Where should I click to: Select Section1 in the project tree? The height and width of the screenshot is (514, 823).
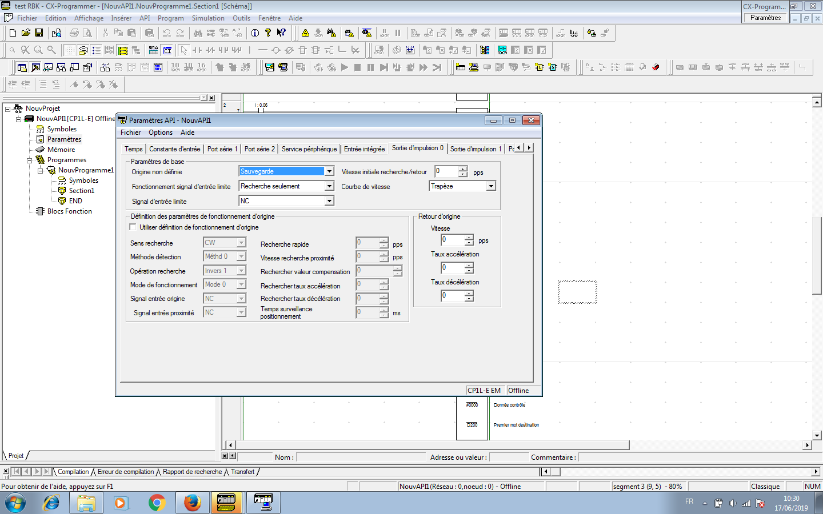click(81, 191)
